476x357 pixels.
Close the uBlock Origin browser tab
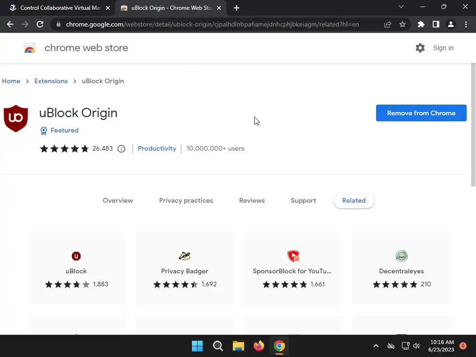(219, 8)
